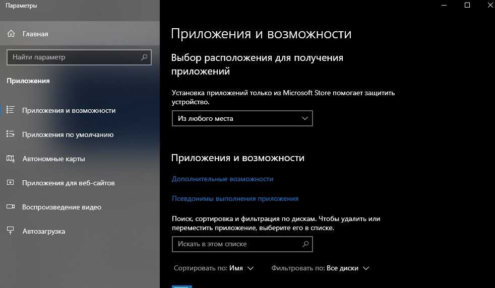
Task: Click the Приложения и возможности list icon
Action: [11, 110]
